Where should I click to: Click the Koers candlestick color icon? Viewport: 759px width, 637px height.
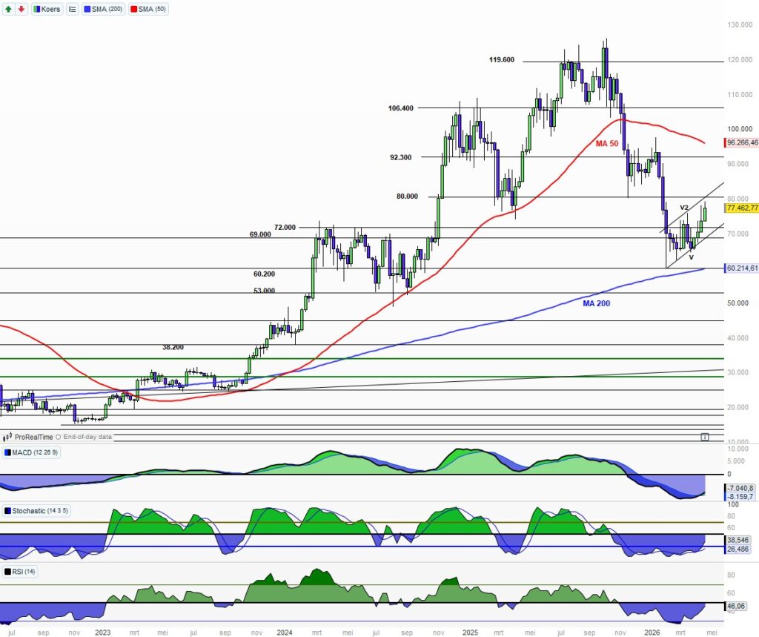37,9
